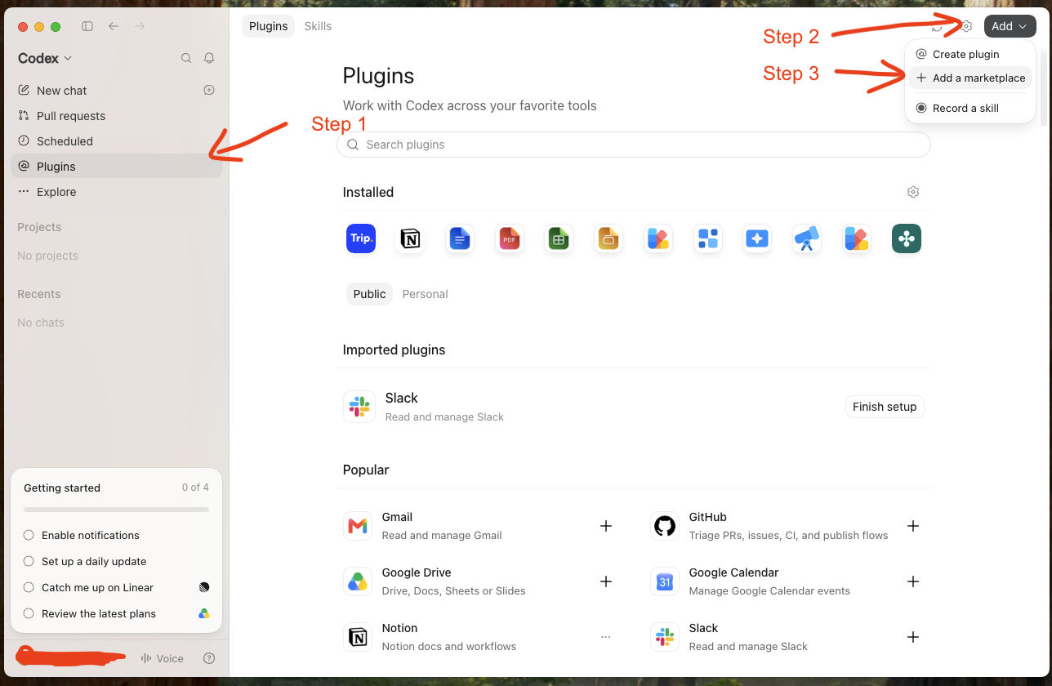Select Add a marketplace
This screenshot has width=1052, height=686.
[x=970, y=78]
